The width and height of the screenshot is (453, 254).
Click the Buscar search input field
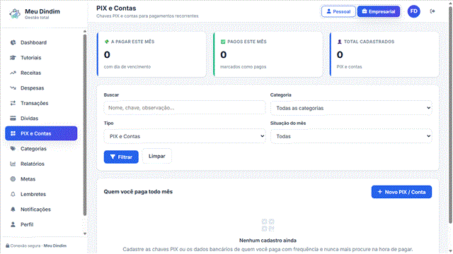click(x=185, y=108)
